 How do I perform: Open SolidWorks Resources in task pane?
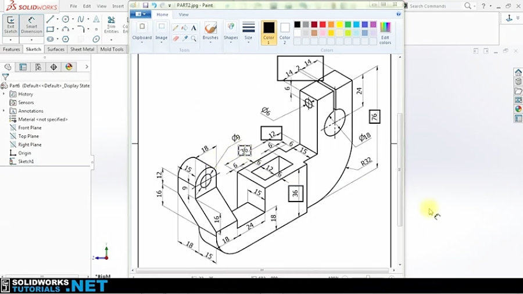coord(518,72)
